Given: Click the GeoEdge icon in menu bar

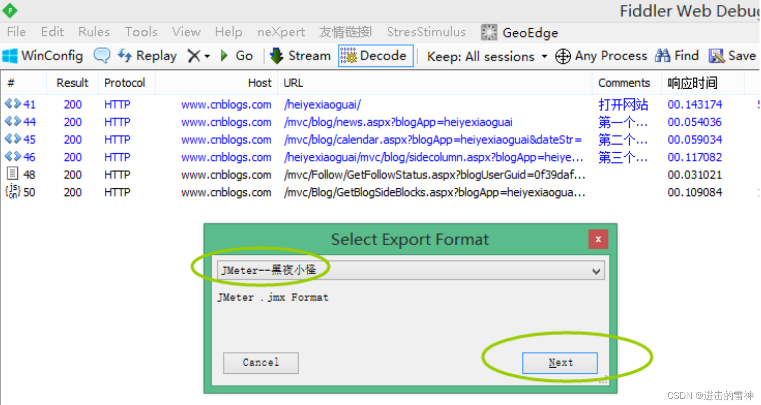Looking at the screenshot, I should point(489,32).
